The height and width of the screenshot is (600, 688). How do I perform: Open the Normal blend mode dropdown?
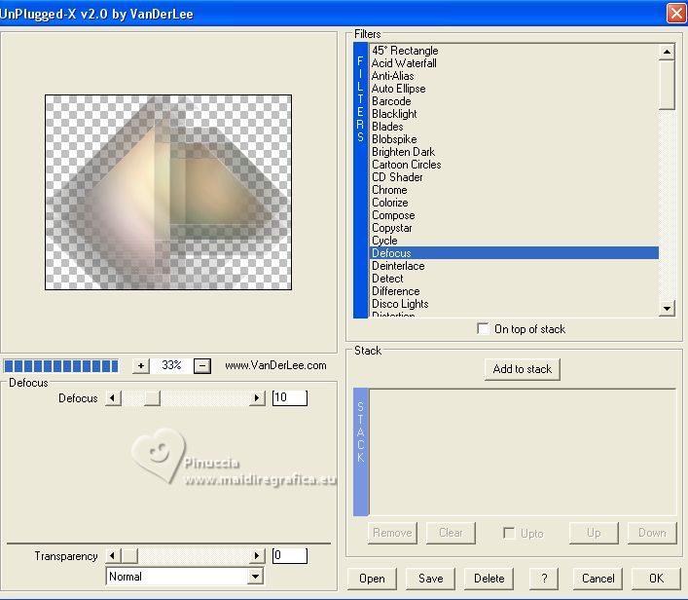point(255,576)
